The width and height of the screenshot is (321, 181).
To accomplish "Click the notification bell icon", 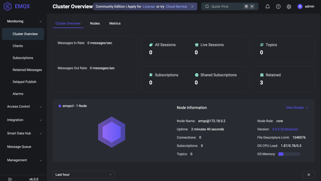I will [x=267, y=7].
